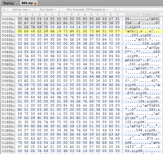Click byte 4D in row 01C0h

[85, 134]
